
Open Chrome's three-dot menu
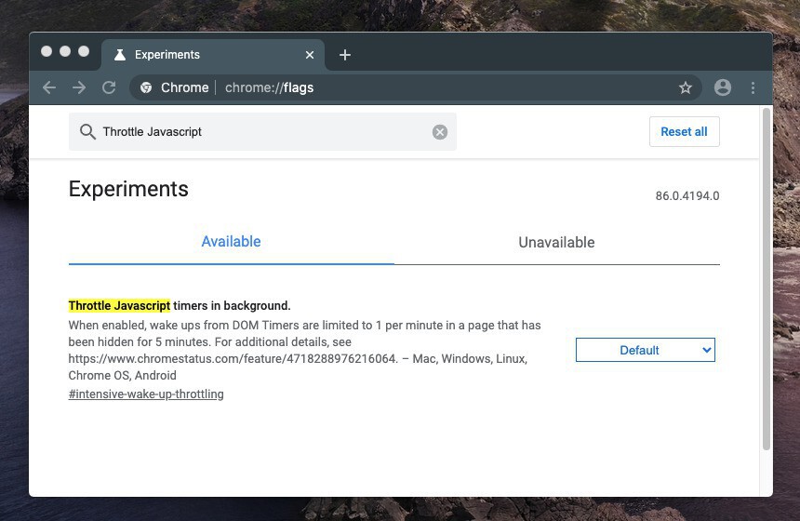pyautogui.click(x=753, y=87)
